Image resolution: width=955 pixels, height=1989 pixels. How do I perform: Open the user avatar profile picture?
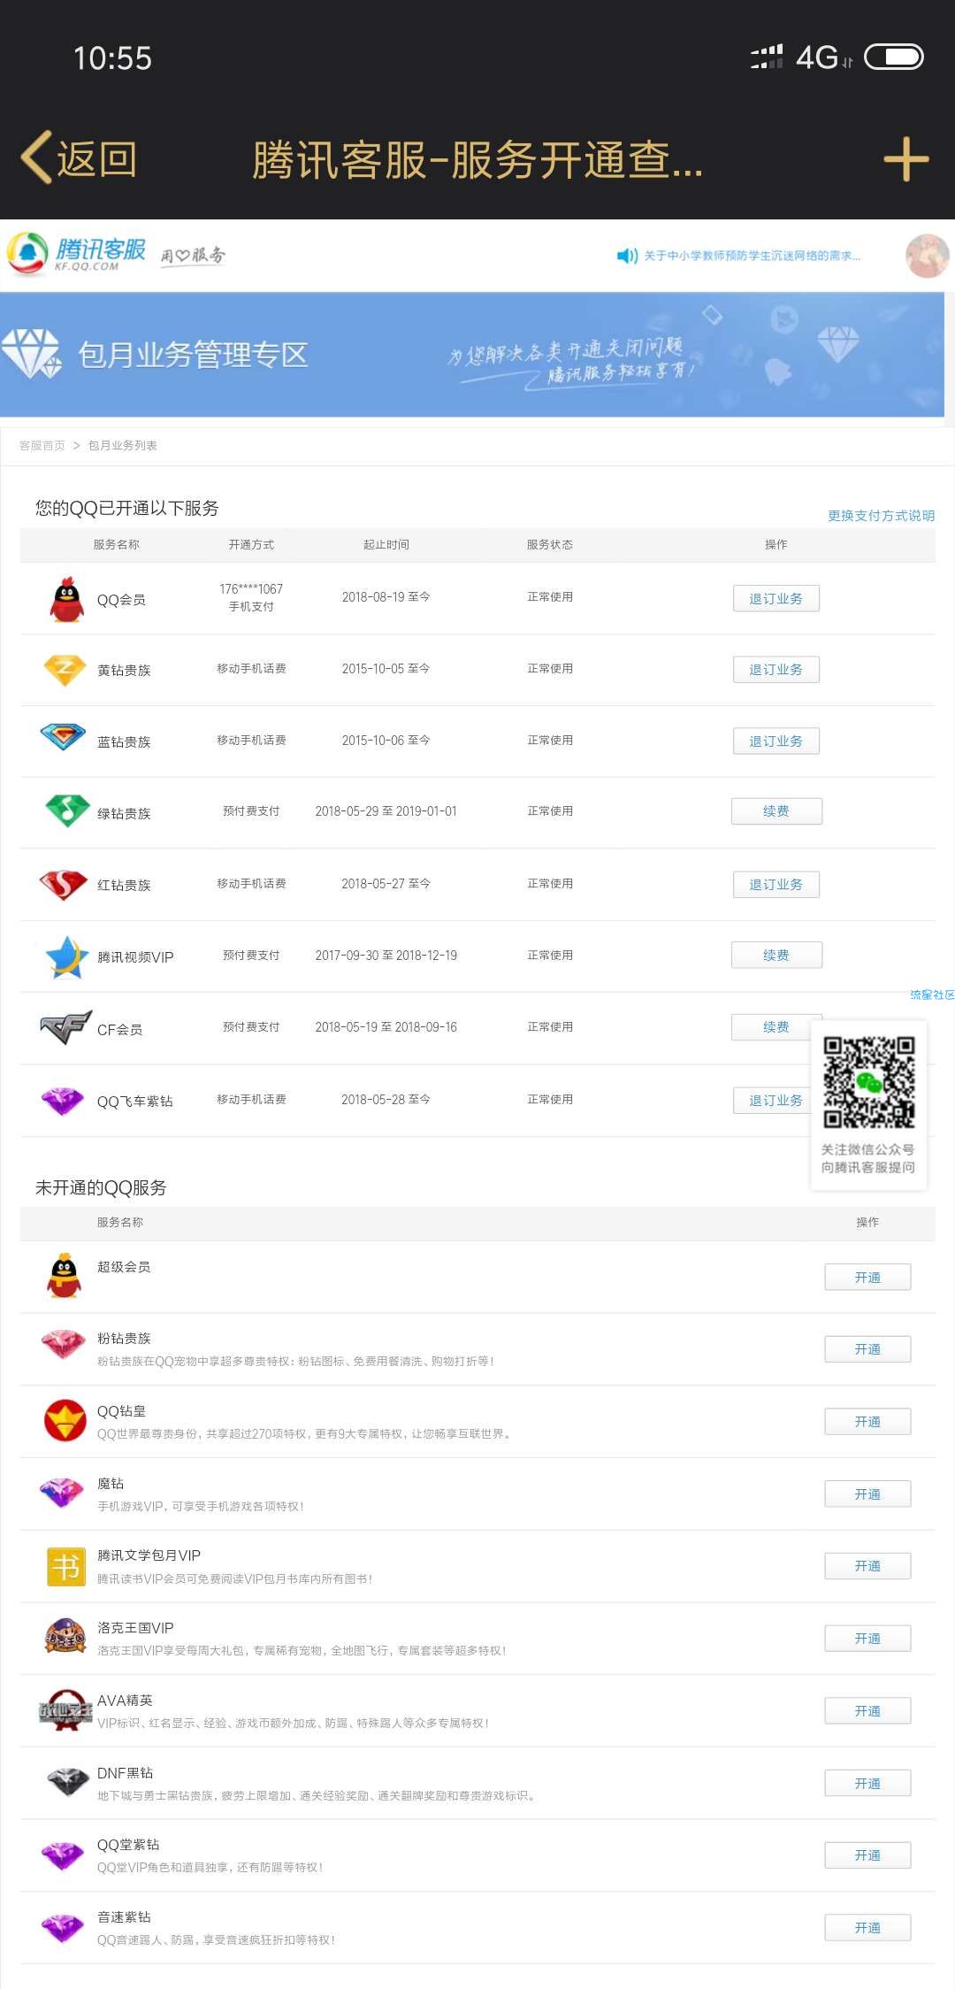coord(927,256)
